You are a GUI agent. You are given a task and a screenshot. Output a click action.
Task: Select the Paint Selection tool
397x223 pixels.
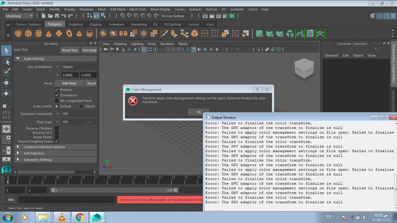click(x=6, y=72)
